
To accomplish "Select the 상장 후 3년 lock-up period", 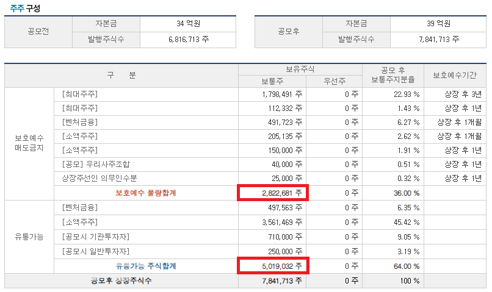I will point(463,94).
